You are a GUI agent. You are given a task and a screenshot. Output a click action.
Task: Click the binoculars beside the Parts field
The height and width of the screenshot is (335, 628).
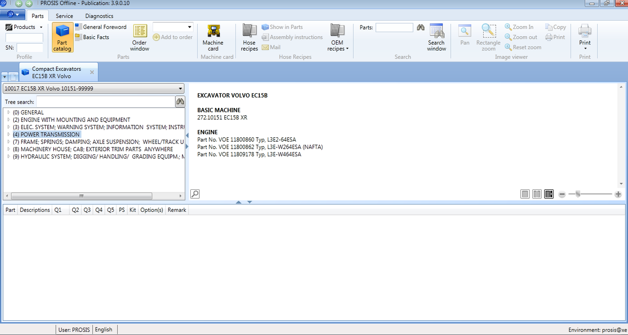[420, 27]
